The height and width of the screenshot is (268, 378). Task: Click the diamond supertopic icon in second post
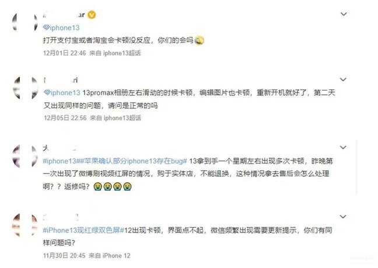click(x=47, y=93)
